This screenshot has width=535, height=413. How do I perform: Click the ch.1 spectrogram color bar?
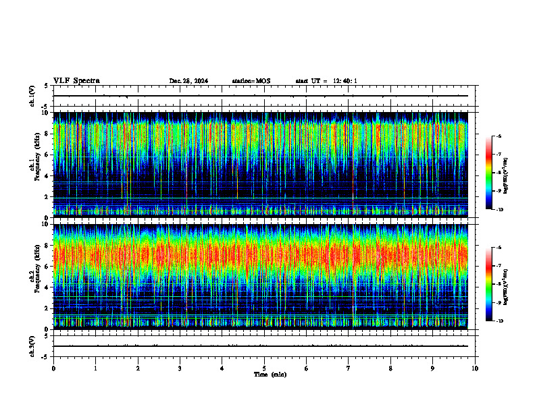point(488,173)
